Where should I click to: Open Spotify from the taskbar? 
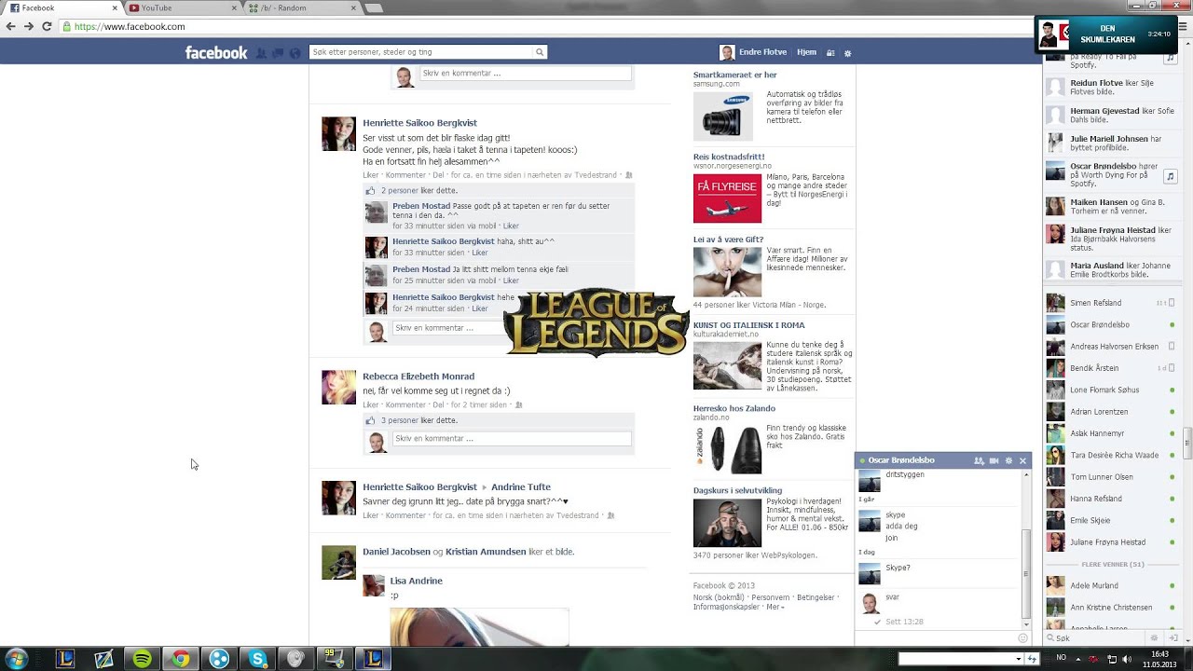click(x=142, y=659)
